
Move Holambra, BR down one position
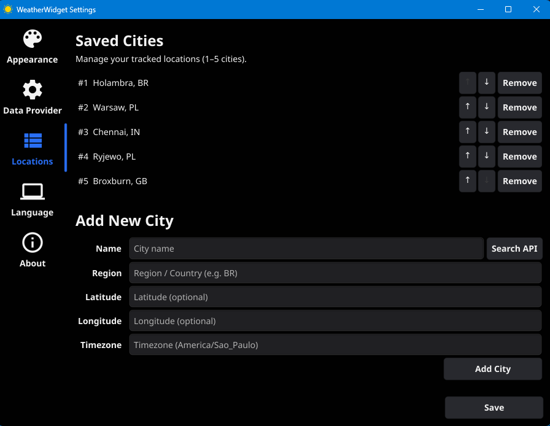pos(487,83)
